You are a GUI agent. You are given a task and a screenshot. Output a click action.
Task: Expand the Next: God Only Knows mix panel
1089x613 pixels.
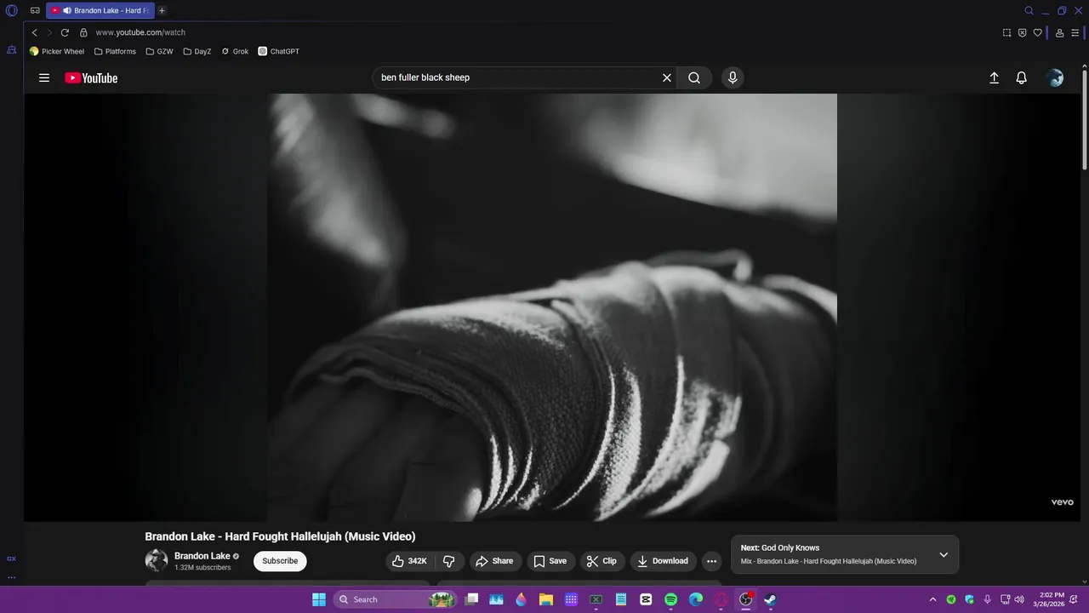(944, 554)
